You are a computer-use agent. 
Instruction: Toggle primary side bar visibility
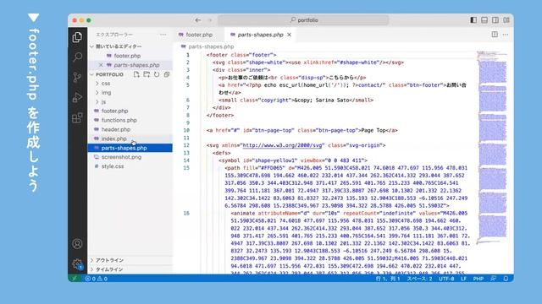(473, 20)
